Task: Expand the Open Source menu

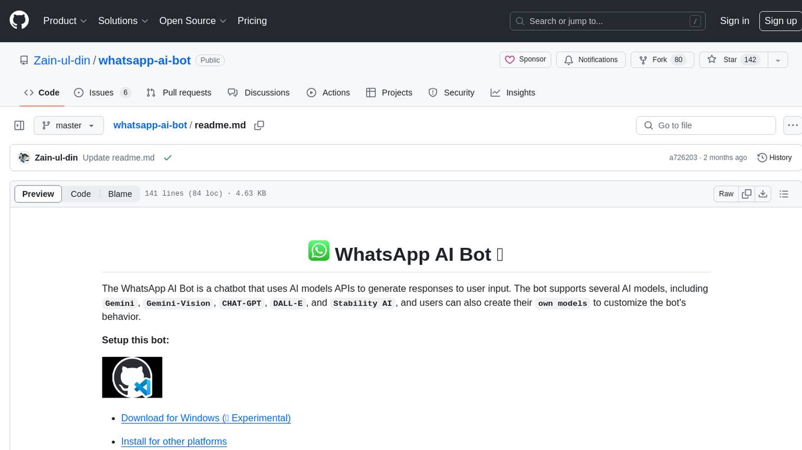Action: click(193, 21)
